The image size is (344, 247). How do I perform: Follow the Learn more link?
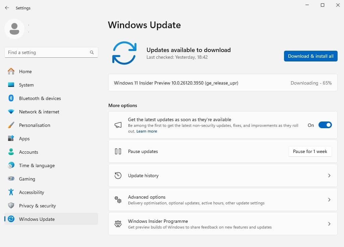pyautogui.click(x=147, y=131)
